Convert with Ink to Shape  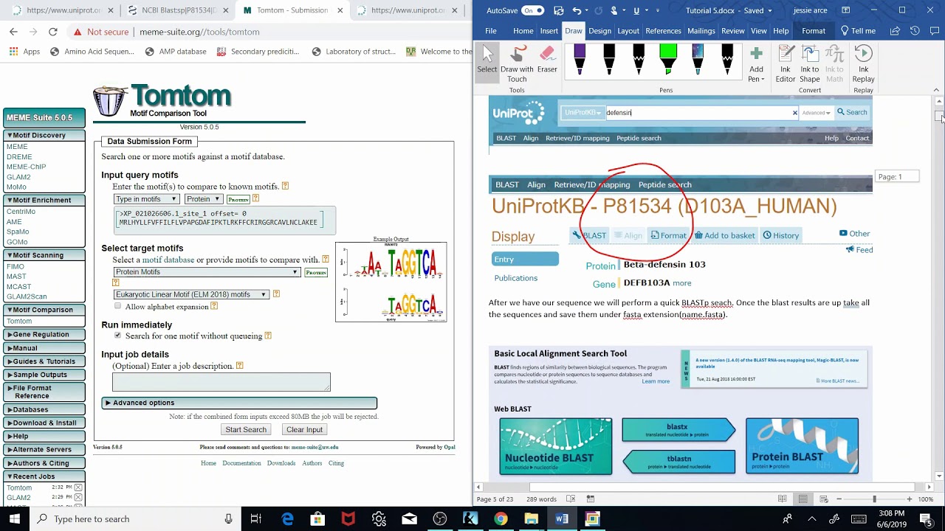[x=809, y=63]
